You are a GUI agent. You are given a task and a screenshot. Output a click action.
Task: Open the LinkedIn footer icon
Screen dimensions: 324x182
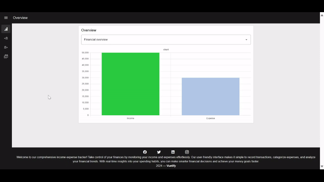pyautogui.click(x=173, y=152)
